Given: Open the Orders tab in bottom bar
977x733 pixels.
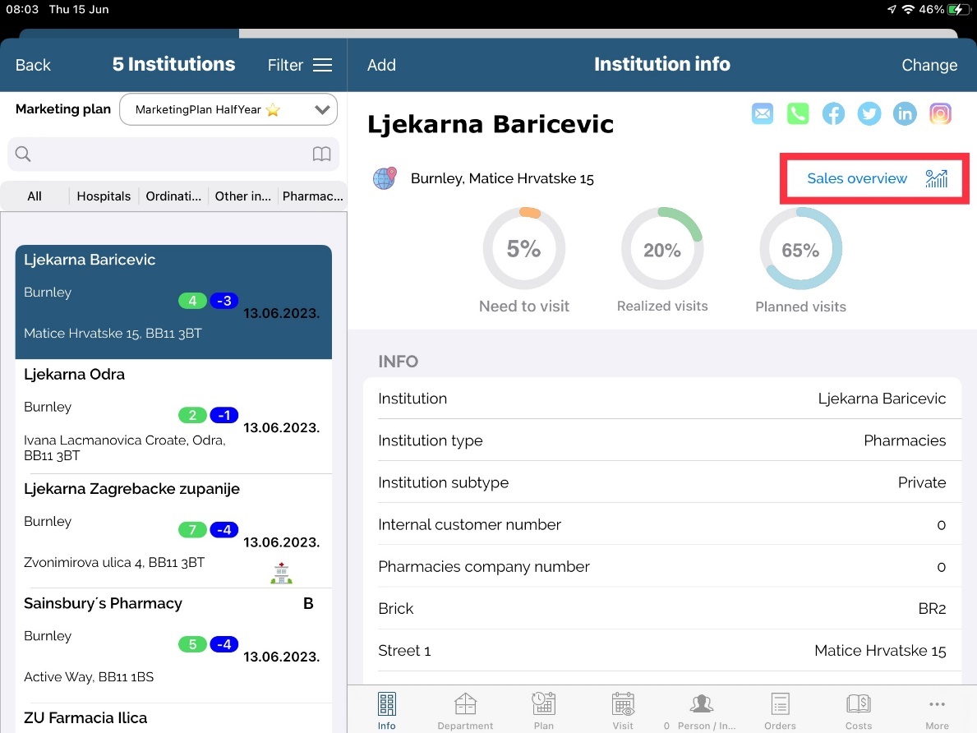Looking at the screenshot, I should pyautogui.click(x=779, y=710).
